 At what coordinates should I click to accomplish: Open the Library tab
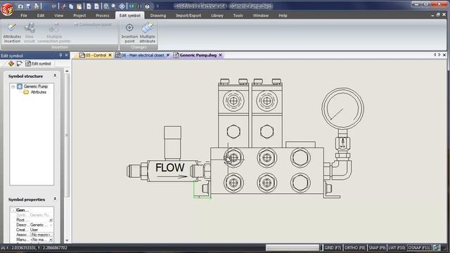click(x=217, y=15)
